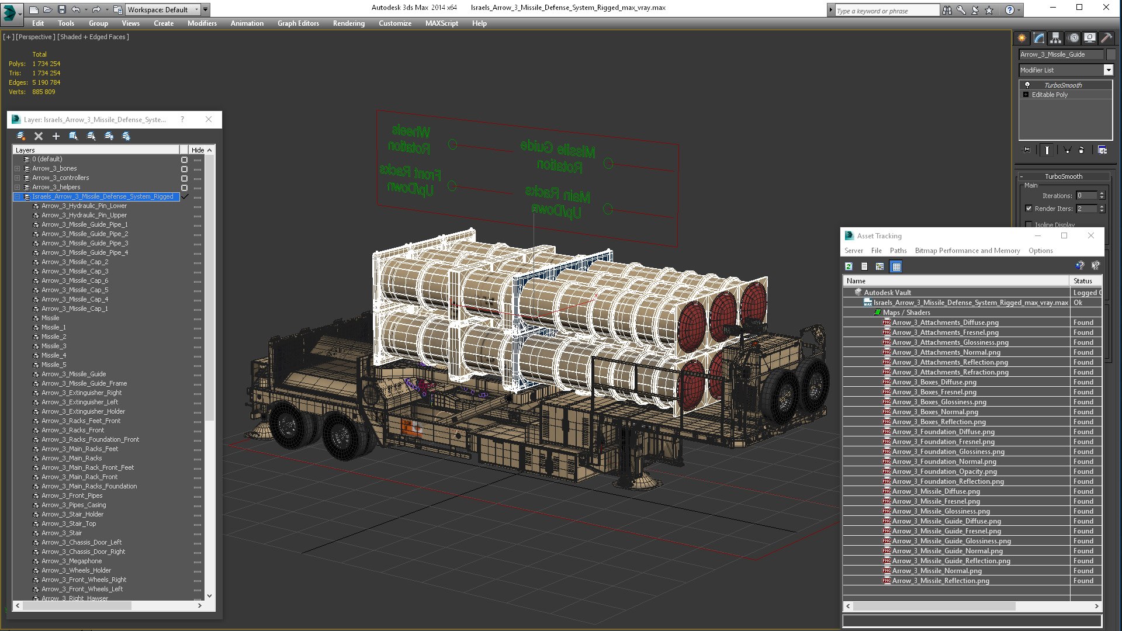Collapse the TurboSmooth rollout
1122x631 pixels.
click(x=1064, y=176)
